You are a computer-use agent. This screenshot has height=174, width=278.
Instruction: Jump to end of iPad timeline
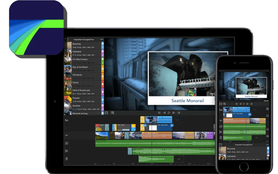click(x=179, y=113)
